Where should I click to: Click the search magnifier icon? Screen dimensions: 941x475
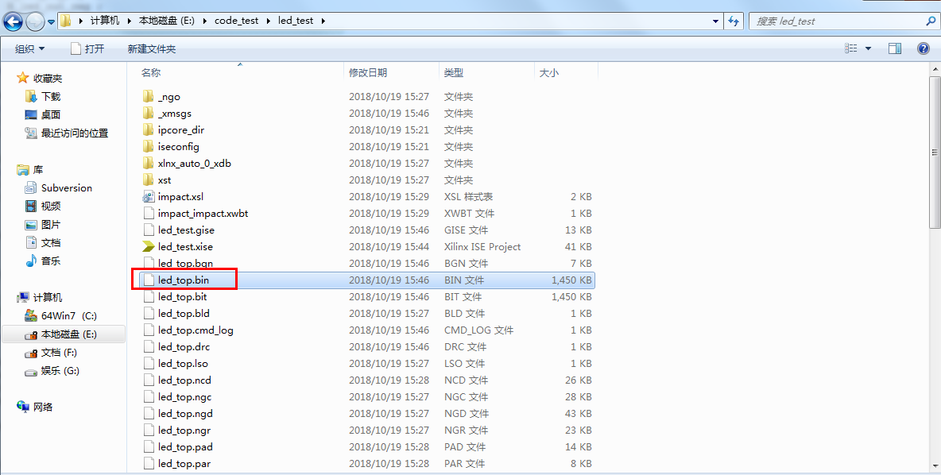click(x=931, y=21)
